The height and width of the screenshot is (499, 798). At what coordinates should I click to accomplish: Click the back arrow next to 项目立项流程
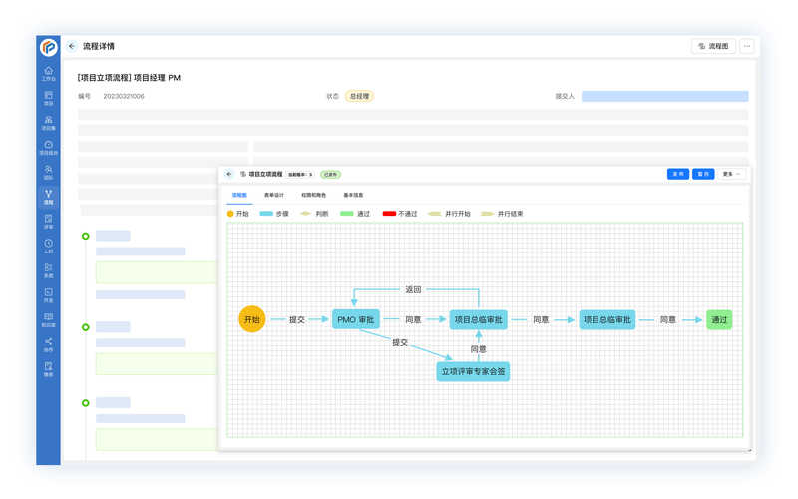pos(229,174)
